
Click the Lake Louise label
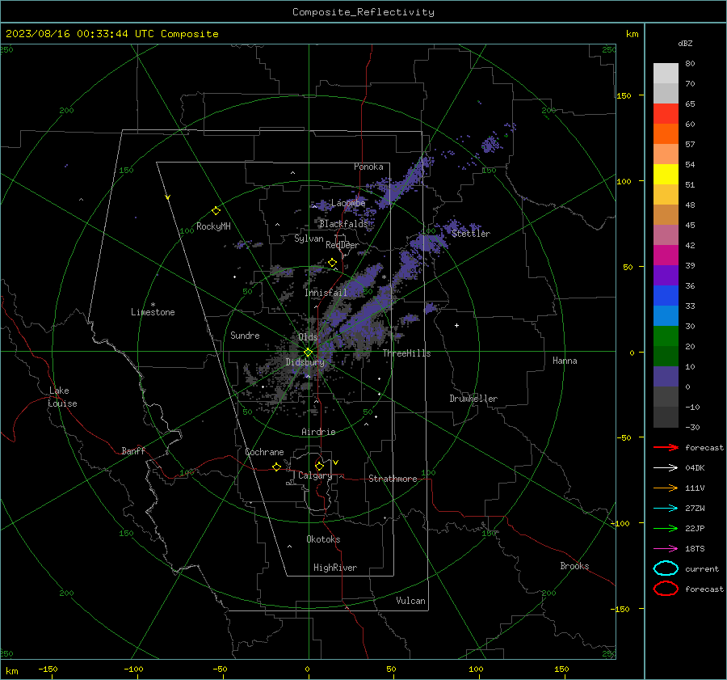tap(62, 397)
